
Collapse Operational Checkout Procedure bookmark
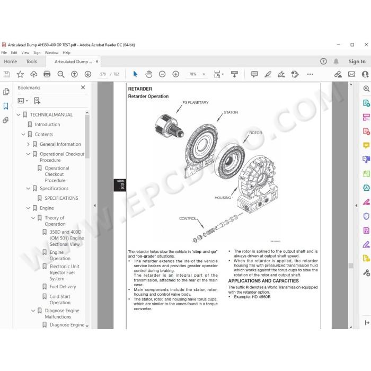pos(28,154)
